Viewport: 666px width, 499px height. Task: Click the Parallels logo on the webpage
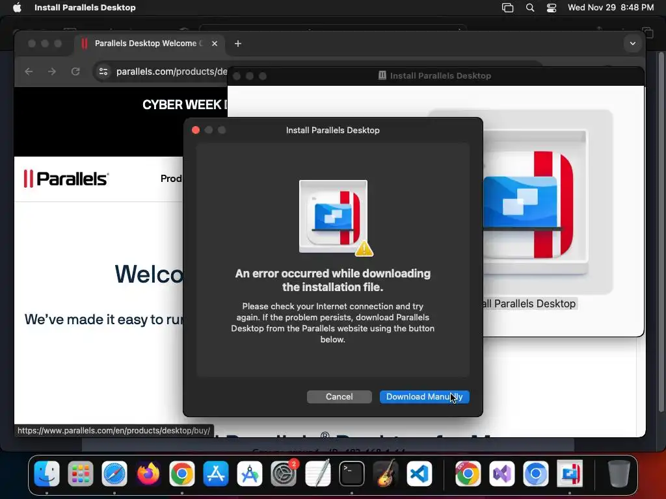point(66,179)
